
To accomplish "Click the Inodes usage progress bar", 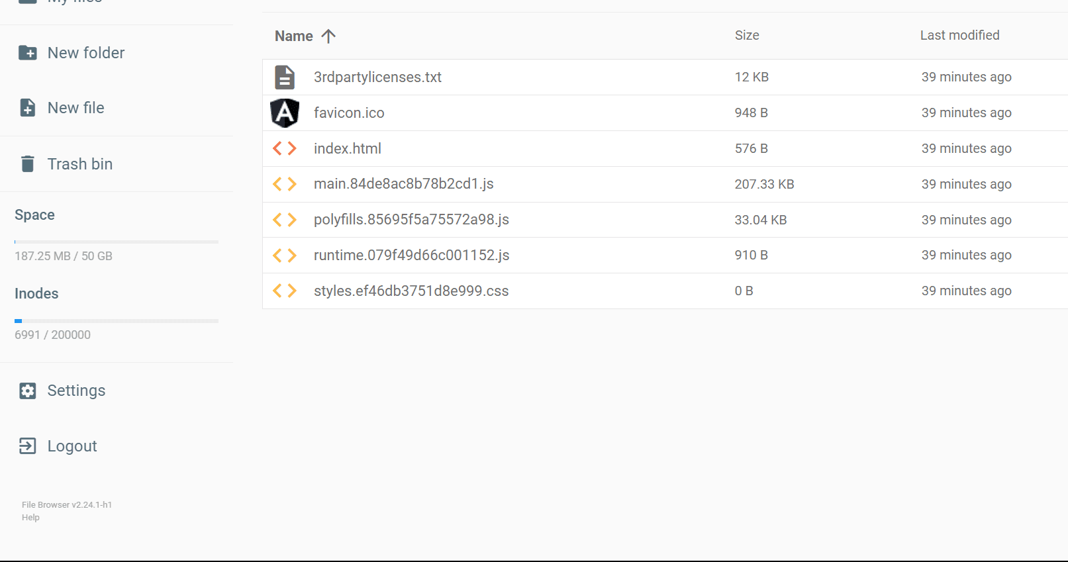I will pos(117,321).
